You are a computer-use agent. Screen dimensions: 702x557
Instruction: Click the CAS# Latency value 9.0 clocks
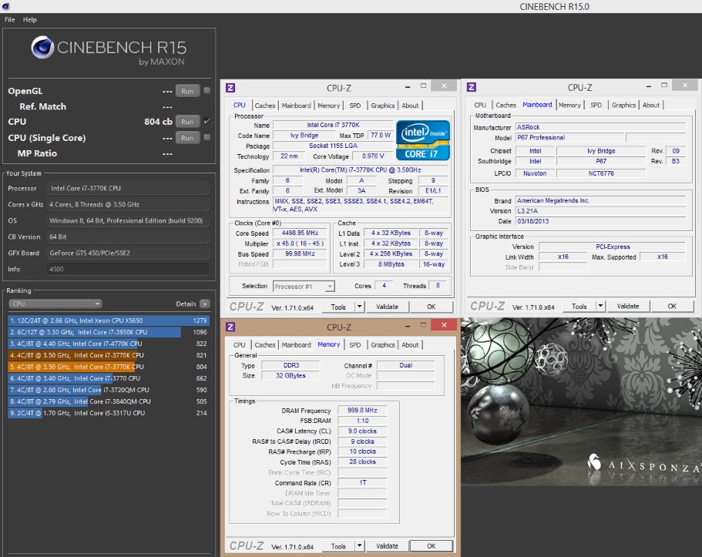(x=362, y=431)
